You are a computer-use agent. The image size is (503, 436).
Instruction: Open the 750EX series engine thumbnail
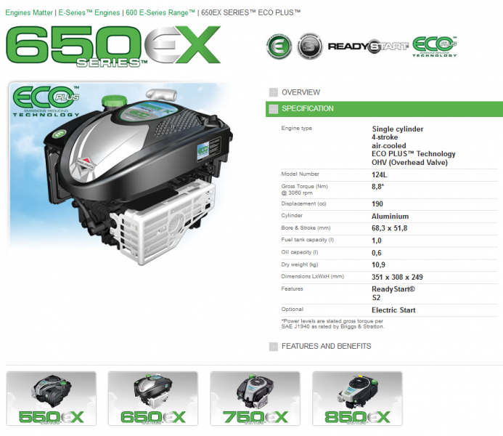tap(255, 398)
